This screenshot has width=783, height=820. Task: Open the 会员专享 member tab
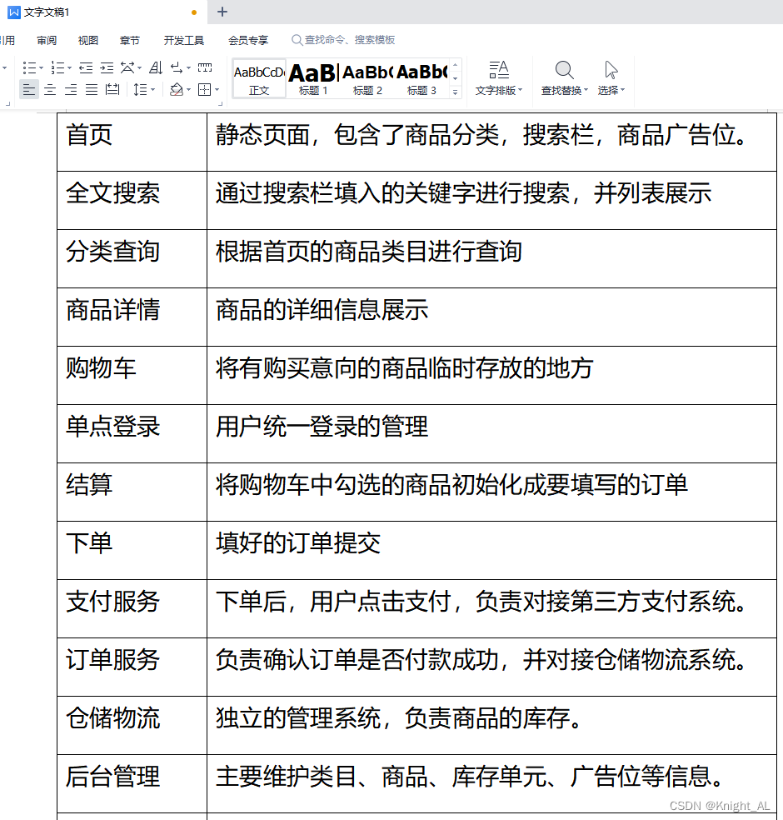point(248,40)
